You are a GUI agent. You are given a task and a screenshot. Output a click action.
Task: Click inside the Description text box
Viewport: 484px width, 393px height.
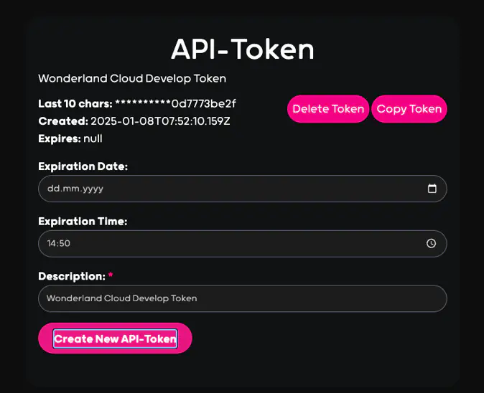(x=242, y=298)
